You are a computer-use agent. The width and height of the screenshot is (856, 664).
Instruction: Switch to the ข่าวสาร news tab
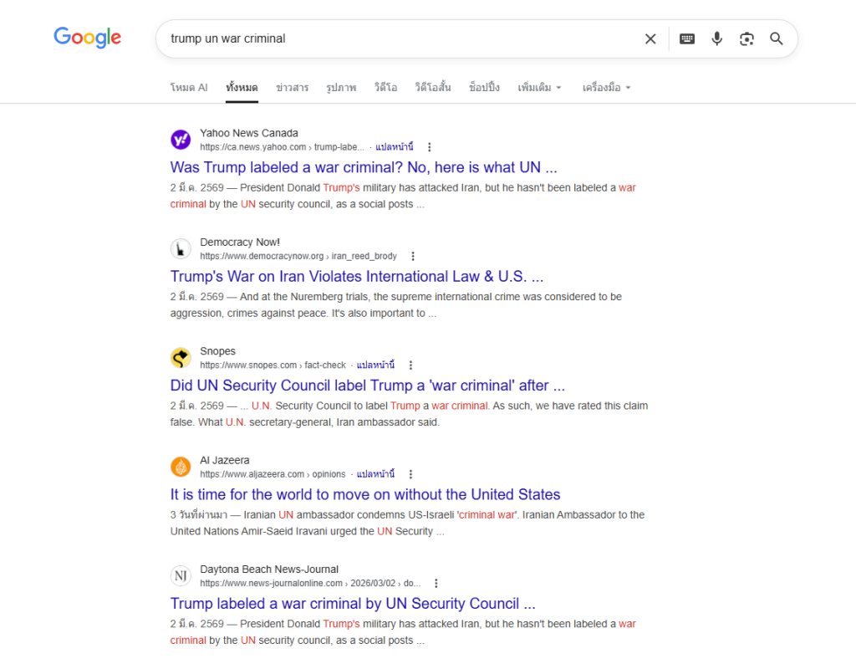(292, 88)
